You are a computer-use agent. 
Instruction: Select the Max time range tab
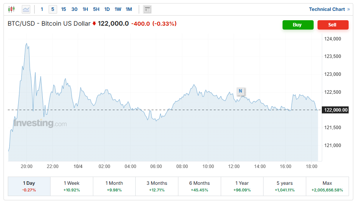click(327, 186)
